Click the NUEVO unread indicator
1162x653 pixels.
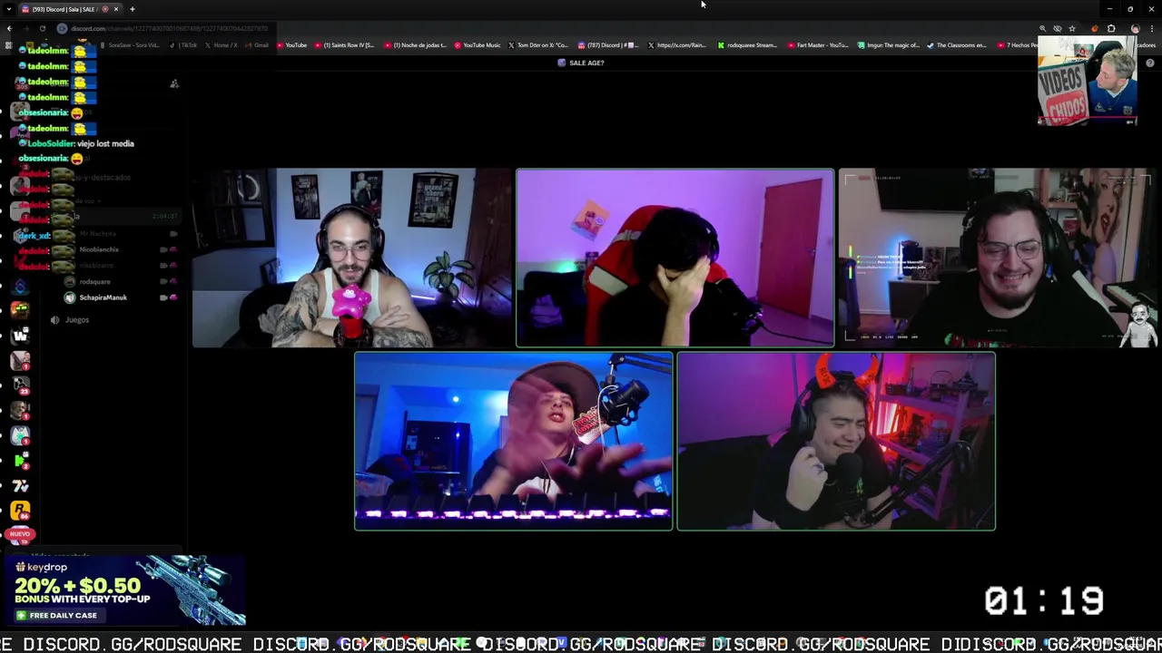tap(20, 534)
